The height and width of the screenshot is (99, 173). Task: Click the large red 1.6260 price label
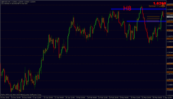point(159,3)
